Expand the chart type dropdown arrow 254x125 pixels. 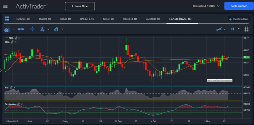click(x=239, y=29)
